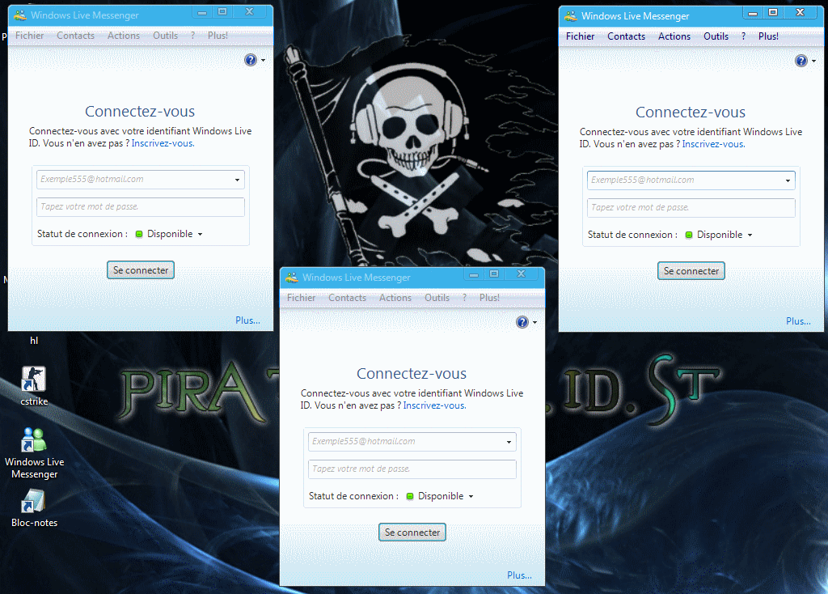Image resolution: width=828 pixels, height=594 pixels.
Task: Open the Actions menu in the left window
Action: coord(124,36)
